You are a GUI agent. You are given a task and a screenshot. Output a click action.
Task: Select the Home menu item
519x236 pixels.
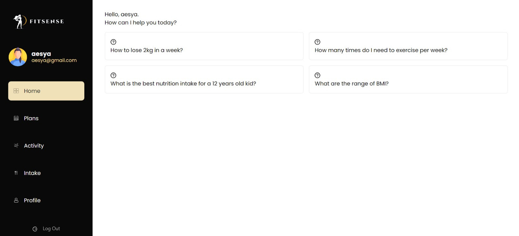(x=46, y=91)
